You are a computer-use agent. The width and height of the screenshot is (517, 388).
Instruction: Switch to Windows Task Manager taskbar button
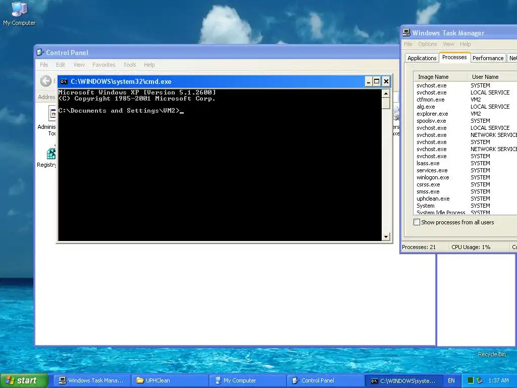pos(91,380)
